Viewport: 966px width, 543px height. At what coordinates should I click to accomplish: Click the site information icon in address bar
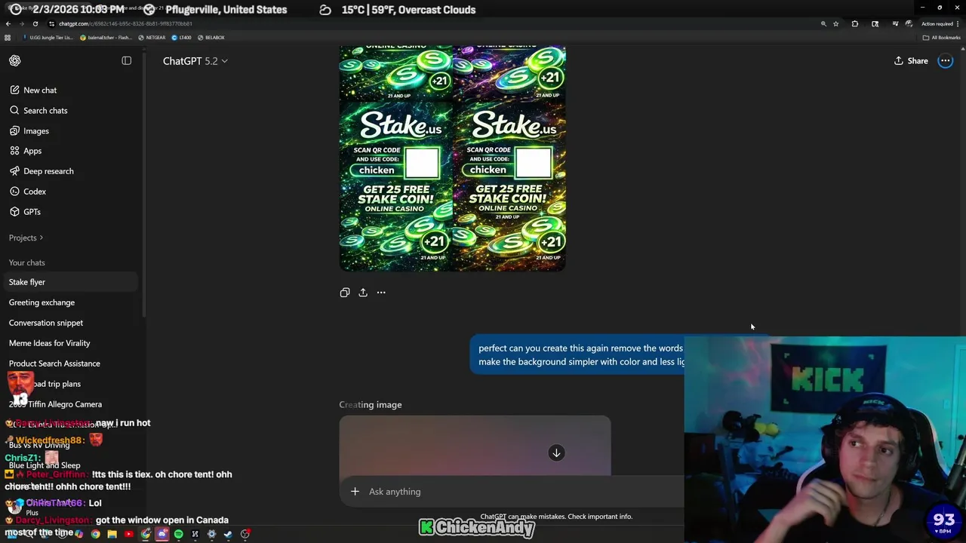click(x=51, y=23)
